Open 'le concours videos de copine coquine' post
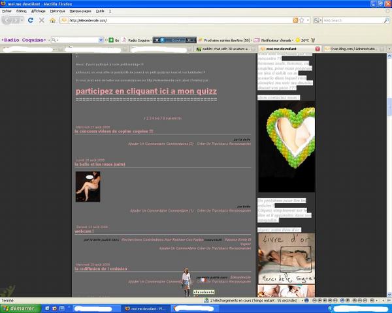 [114, 131]
